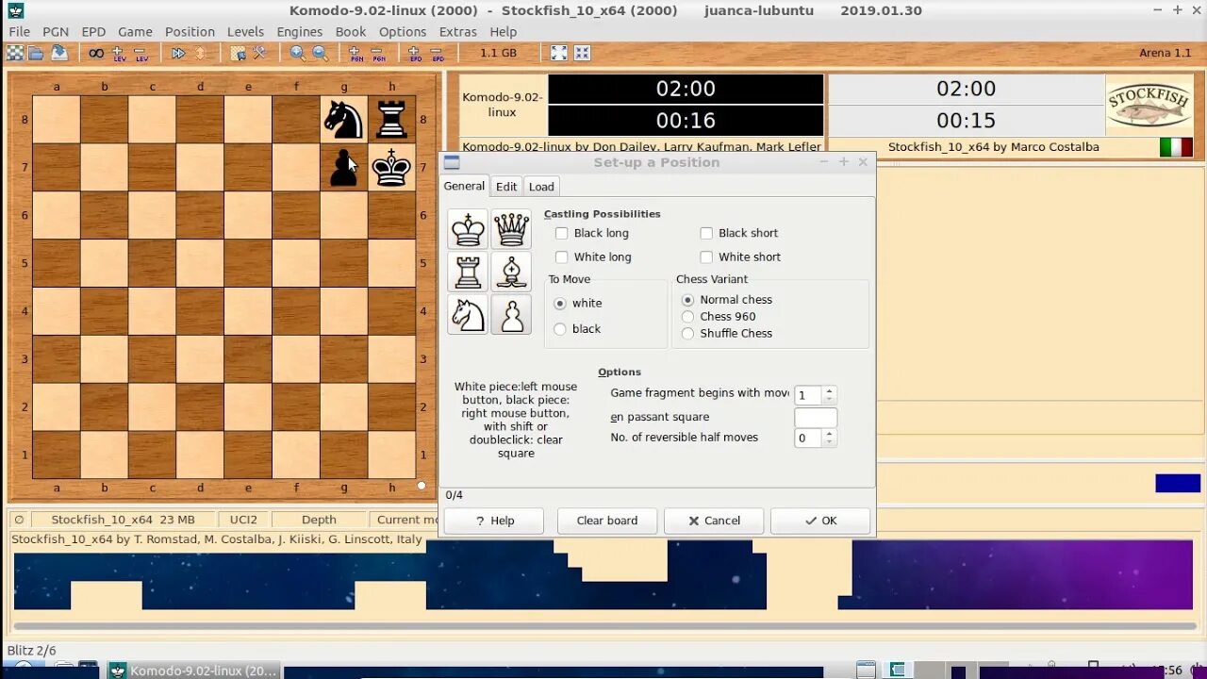Open the Book menu
The height and width of the screenshot is (679, 1207).
(351, 31)
